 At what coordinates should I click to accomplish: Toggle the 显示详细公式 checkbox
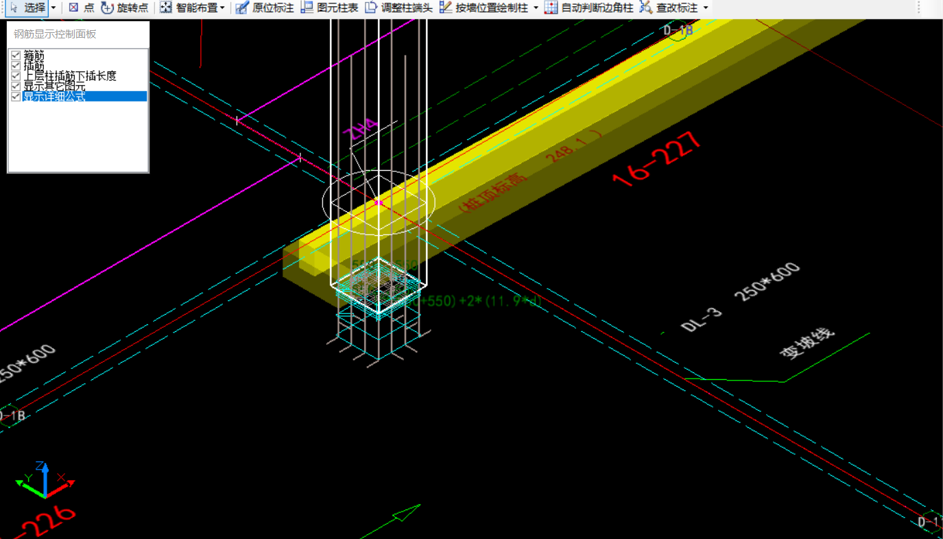click(x=16, y=97)
